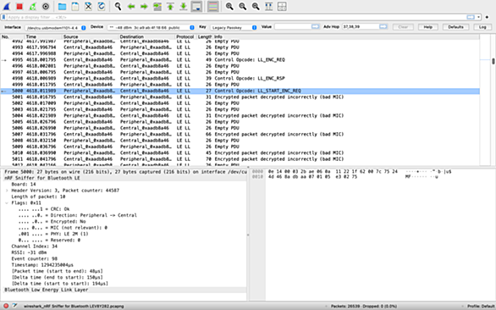496x310 pixels.
Task: Open capture options gear icon
Action: click(46, 6)
